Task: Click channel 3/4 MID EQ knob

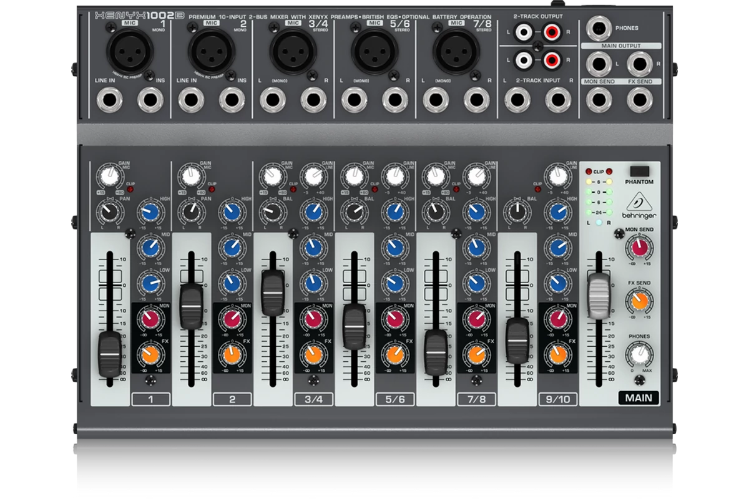Action: (313, 248)
